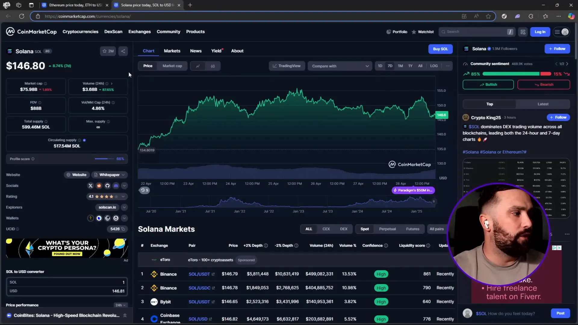The width and height of the screenshot is (578, 325).
Task: Click the community sentiment bullish/bearish bar
Action: click(517, 74)
